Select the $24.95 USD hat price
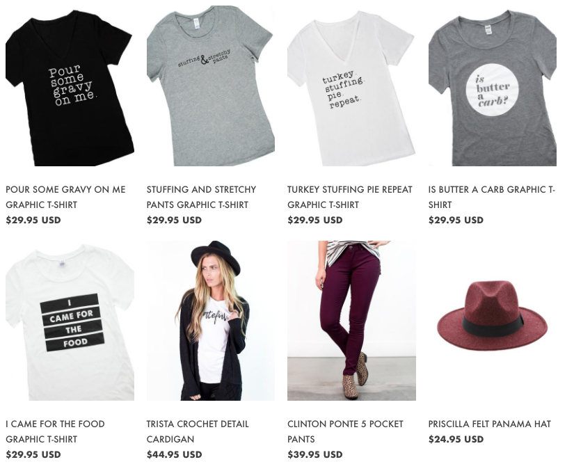574x471 pixels. coord(456,439)
